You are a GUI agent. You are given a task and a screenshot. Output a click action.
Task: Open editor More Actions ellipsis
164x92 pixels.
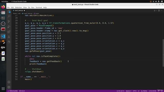[x=162, y=10]
